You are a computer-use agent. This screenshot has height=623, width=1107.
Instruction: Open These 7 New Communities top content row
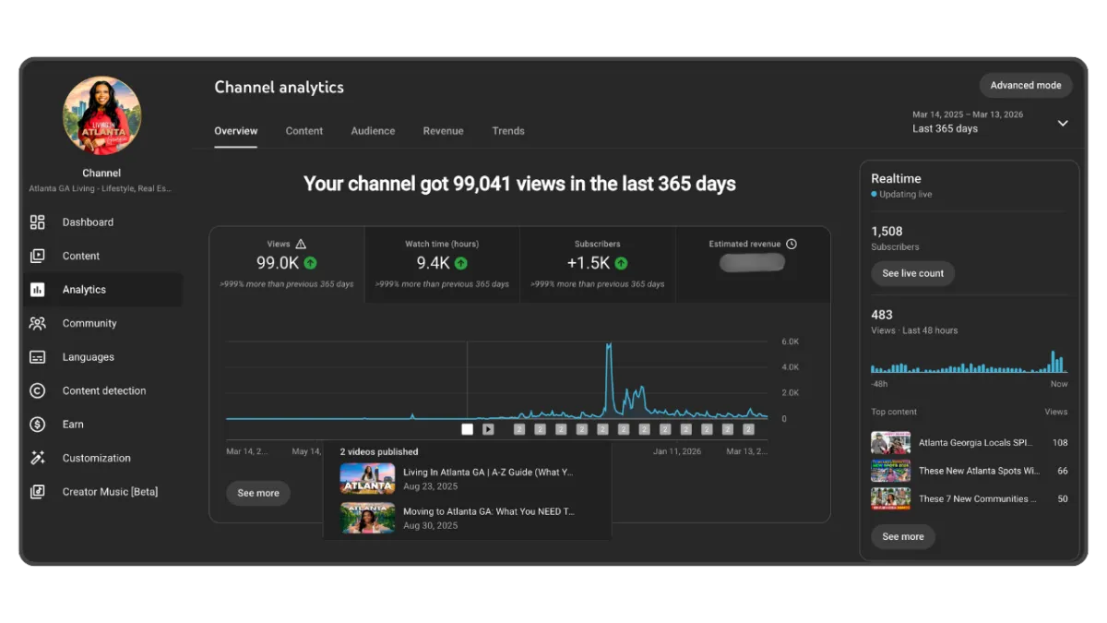[x=970, y=498]
